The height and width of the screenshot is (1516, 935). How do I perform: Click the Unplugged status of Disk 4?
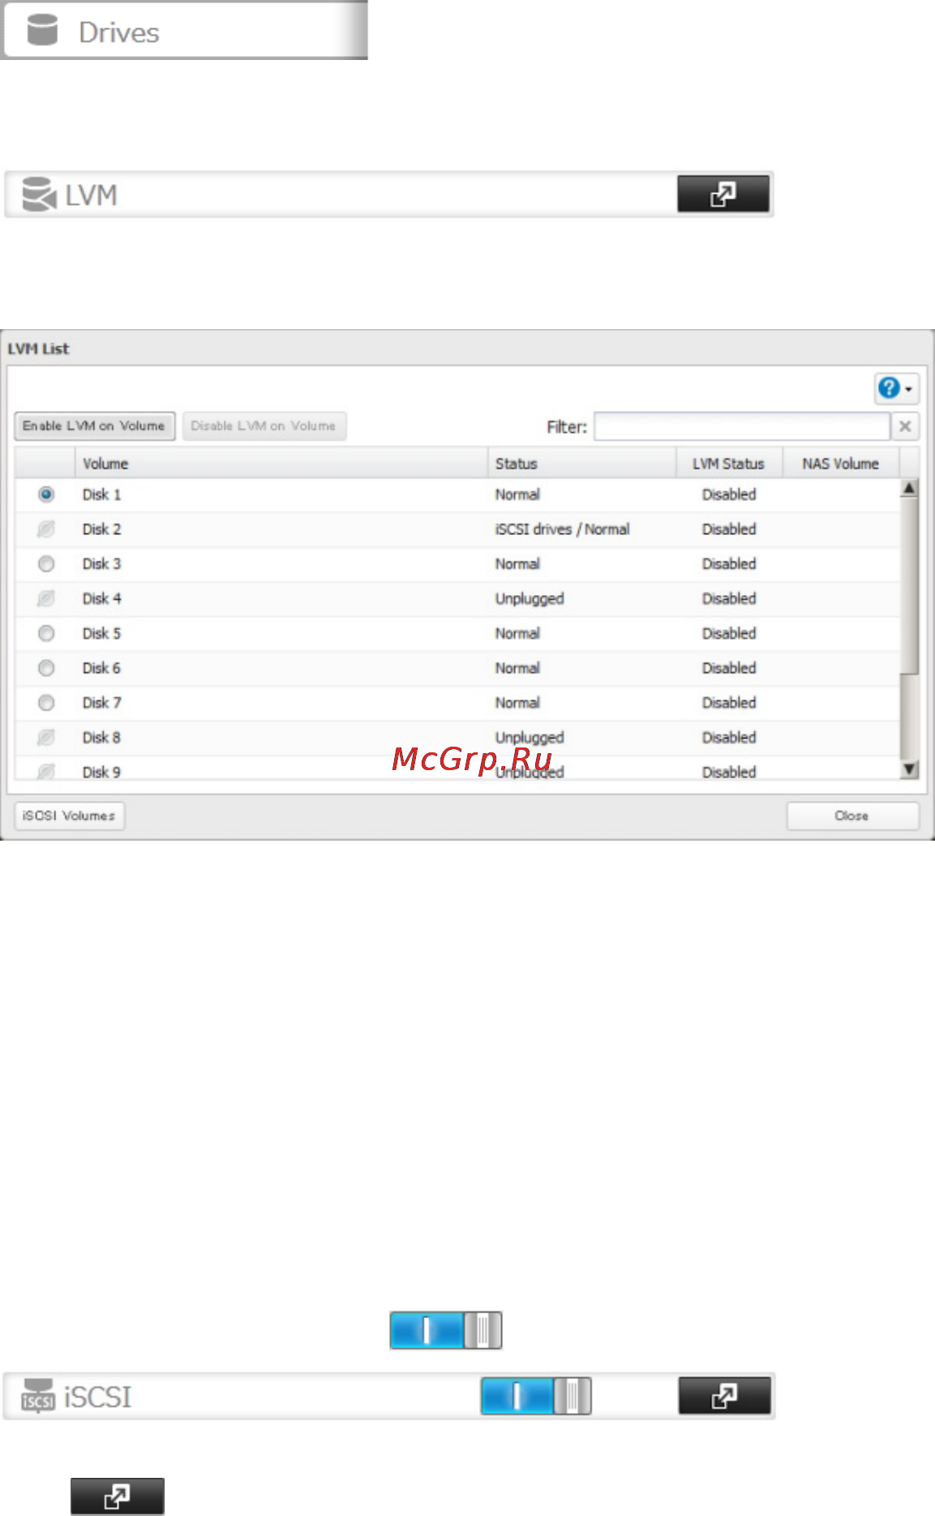coord(530,599)
